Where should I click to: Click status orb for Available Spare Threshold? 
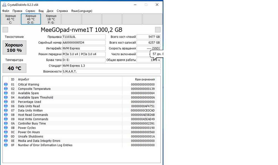point(6,97)
